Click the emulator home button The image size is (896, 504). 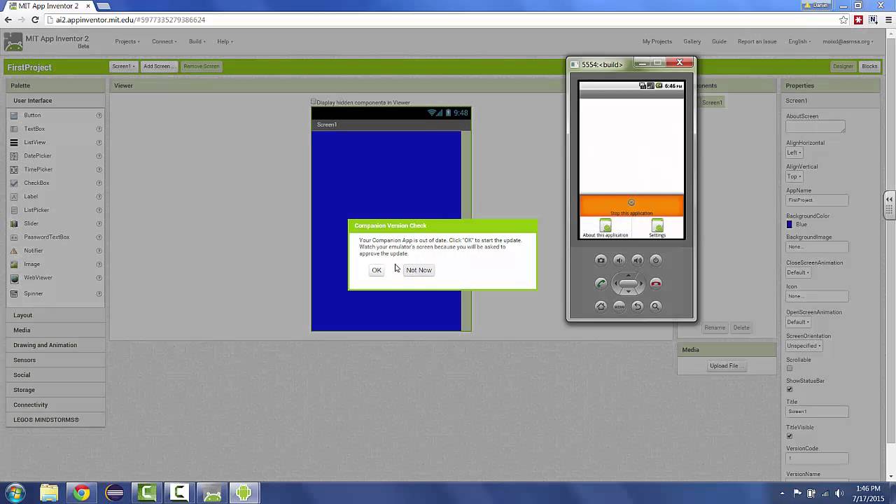point(601,306)
